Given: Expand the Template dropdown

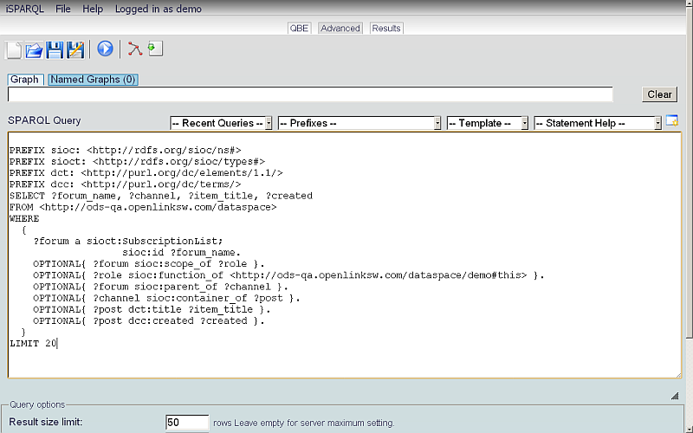Looking at the screenshot, I should click(x=488, y=123).
